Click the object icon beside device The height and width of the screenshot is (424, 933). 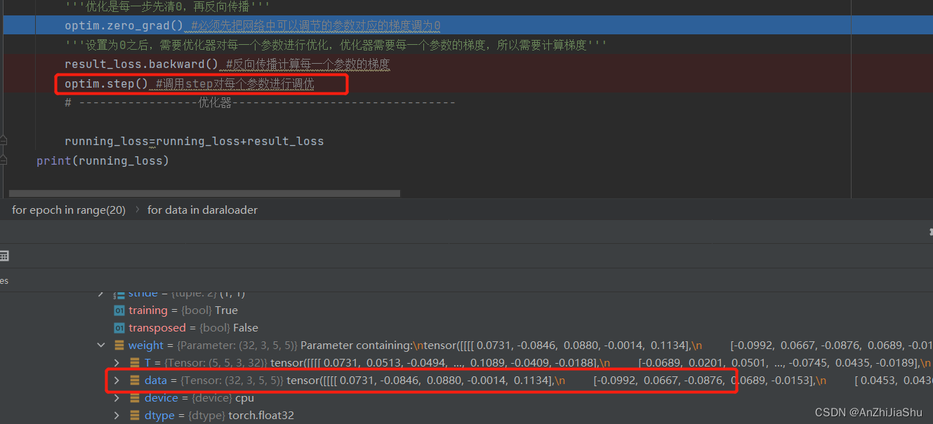pyautogui.click(x=135, y=398)
